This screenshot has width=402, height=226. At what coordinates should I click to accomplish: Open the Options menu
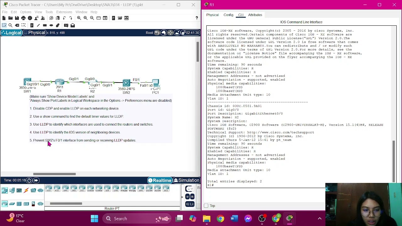(x=26, y=12)
